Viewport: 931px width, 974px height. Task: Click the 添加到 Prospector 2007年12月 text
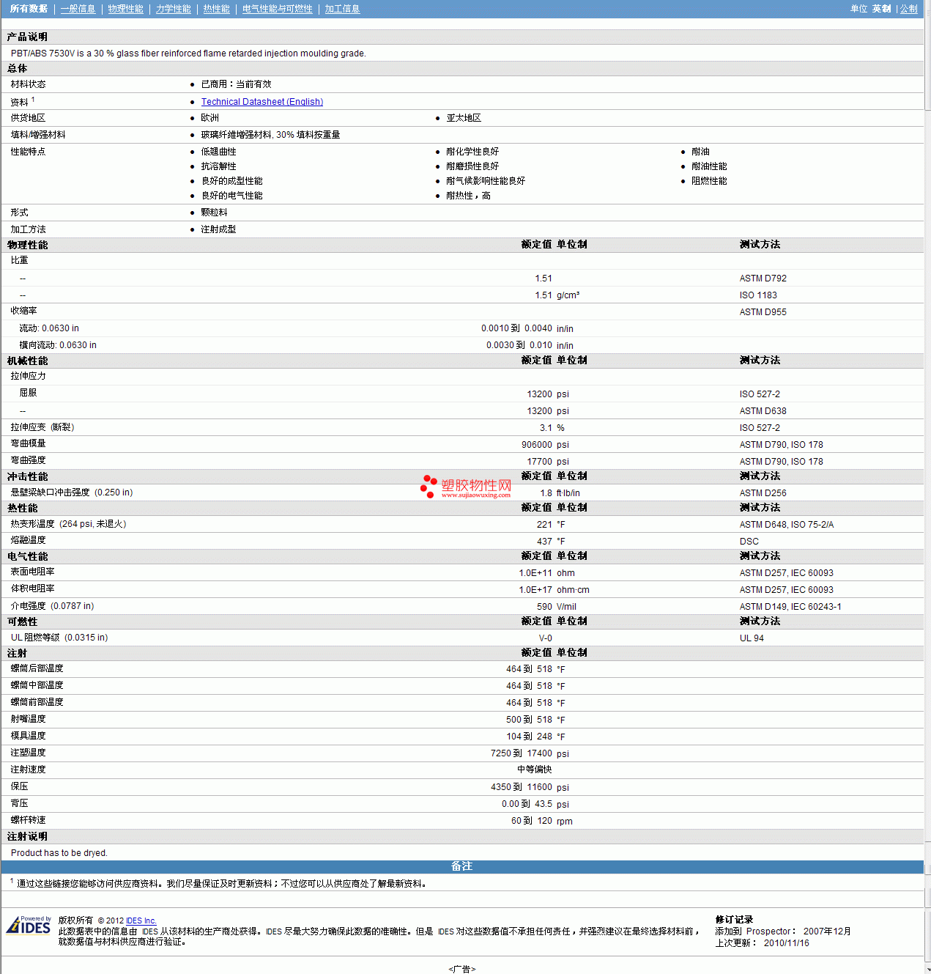(783, 931)
